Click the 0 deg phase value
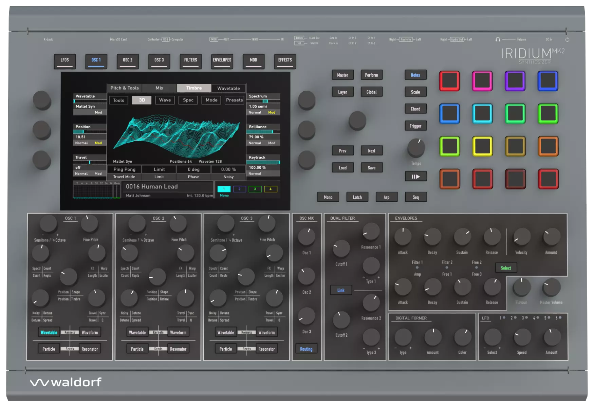Screen dimensions: 594x407 (194, 169)
